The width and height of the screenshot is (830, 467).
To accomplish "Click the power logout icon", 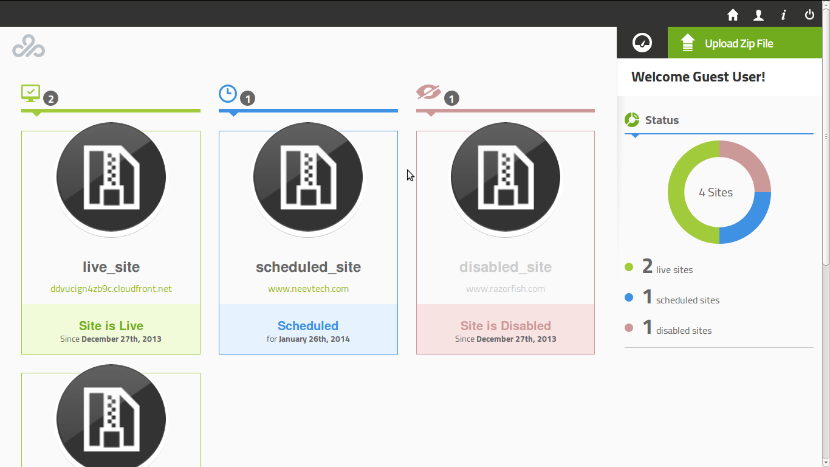I will [x=809, y=15].
